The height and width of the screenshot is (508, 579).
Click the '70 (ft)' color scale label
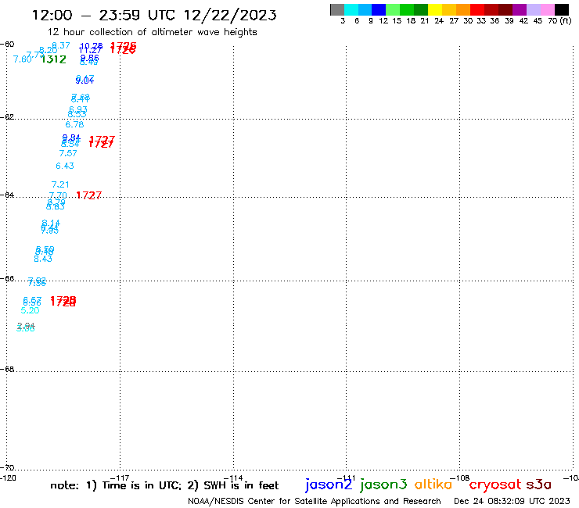[x=559, y=21]
